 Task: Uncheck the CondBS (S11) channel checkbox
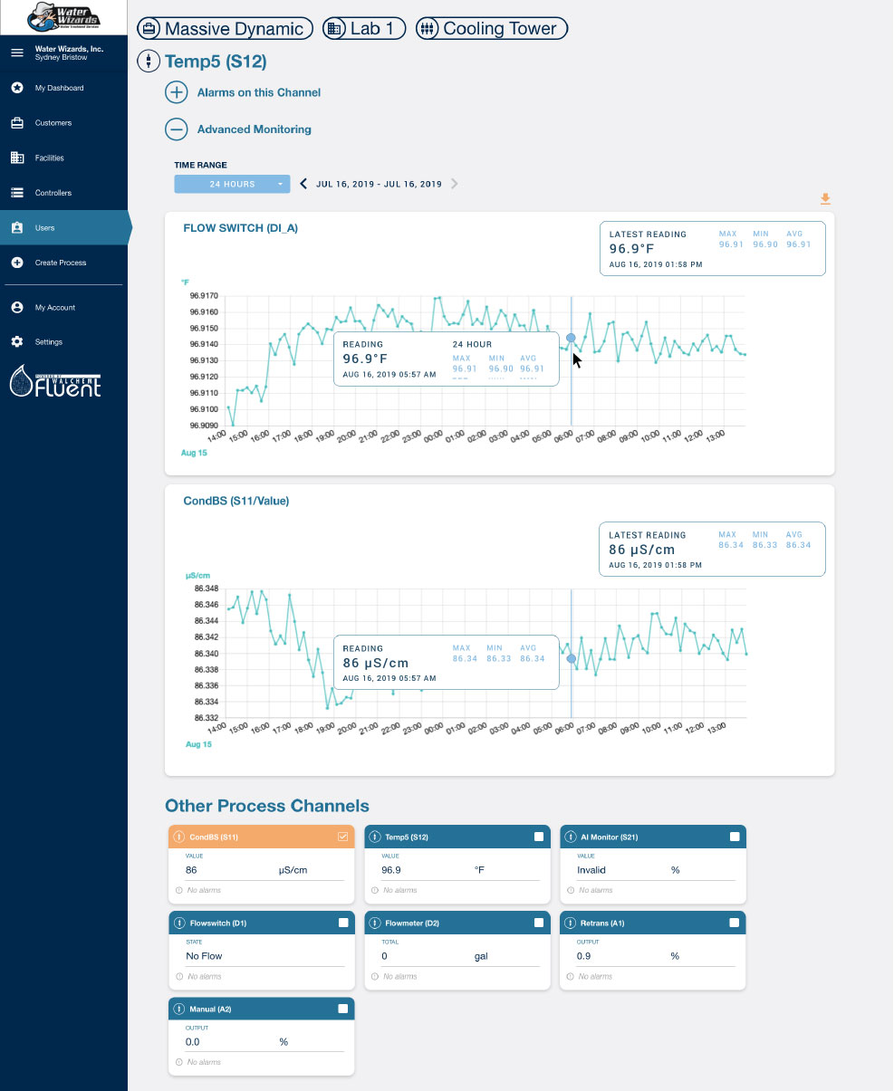click(343, 837)
